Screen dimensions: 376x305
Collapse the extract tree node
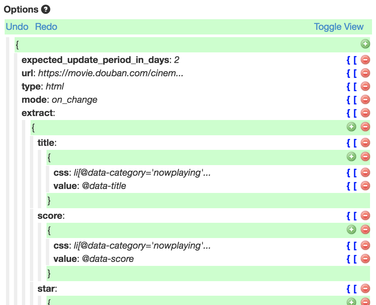coord(37,113)
